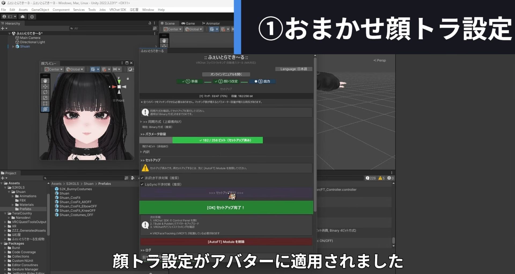515x274 pixels.
Task: Click the cloud services icon in toolbar
Action: 23,17
